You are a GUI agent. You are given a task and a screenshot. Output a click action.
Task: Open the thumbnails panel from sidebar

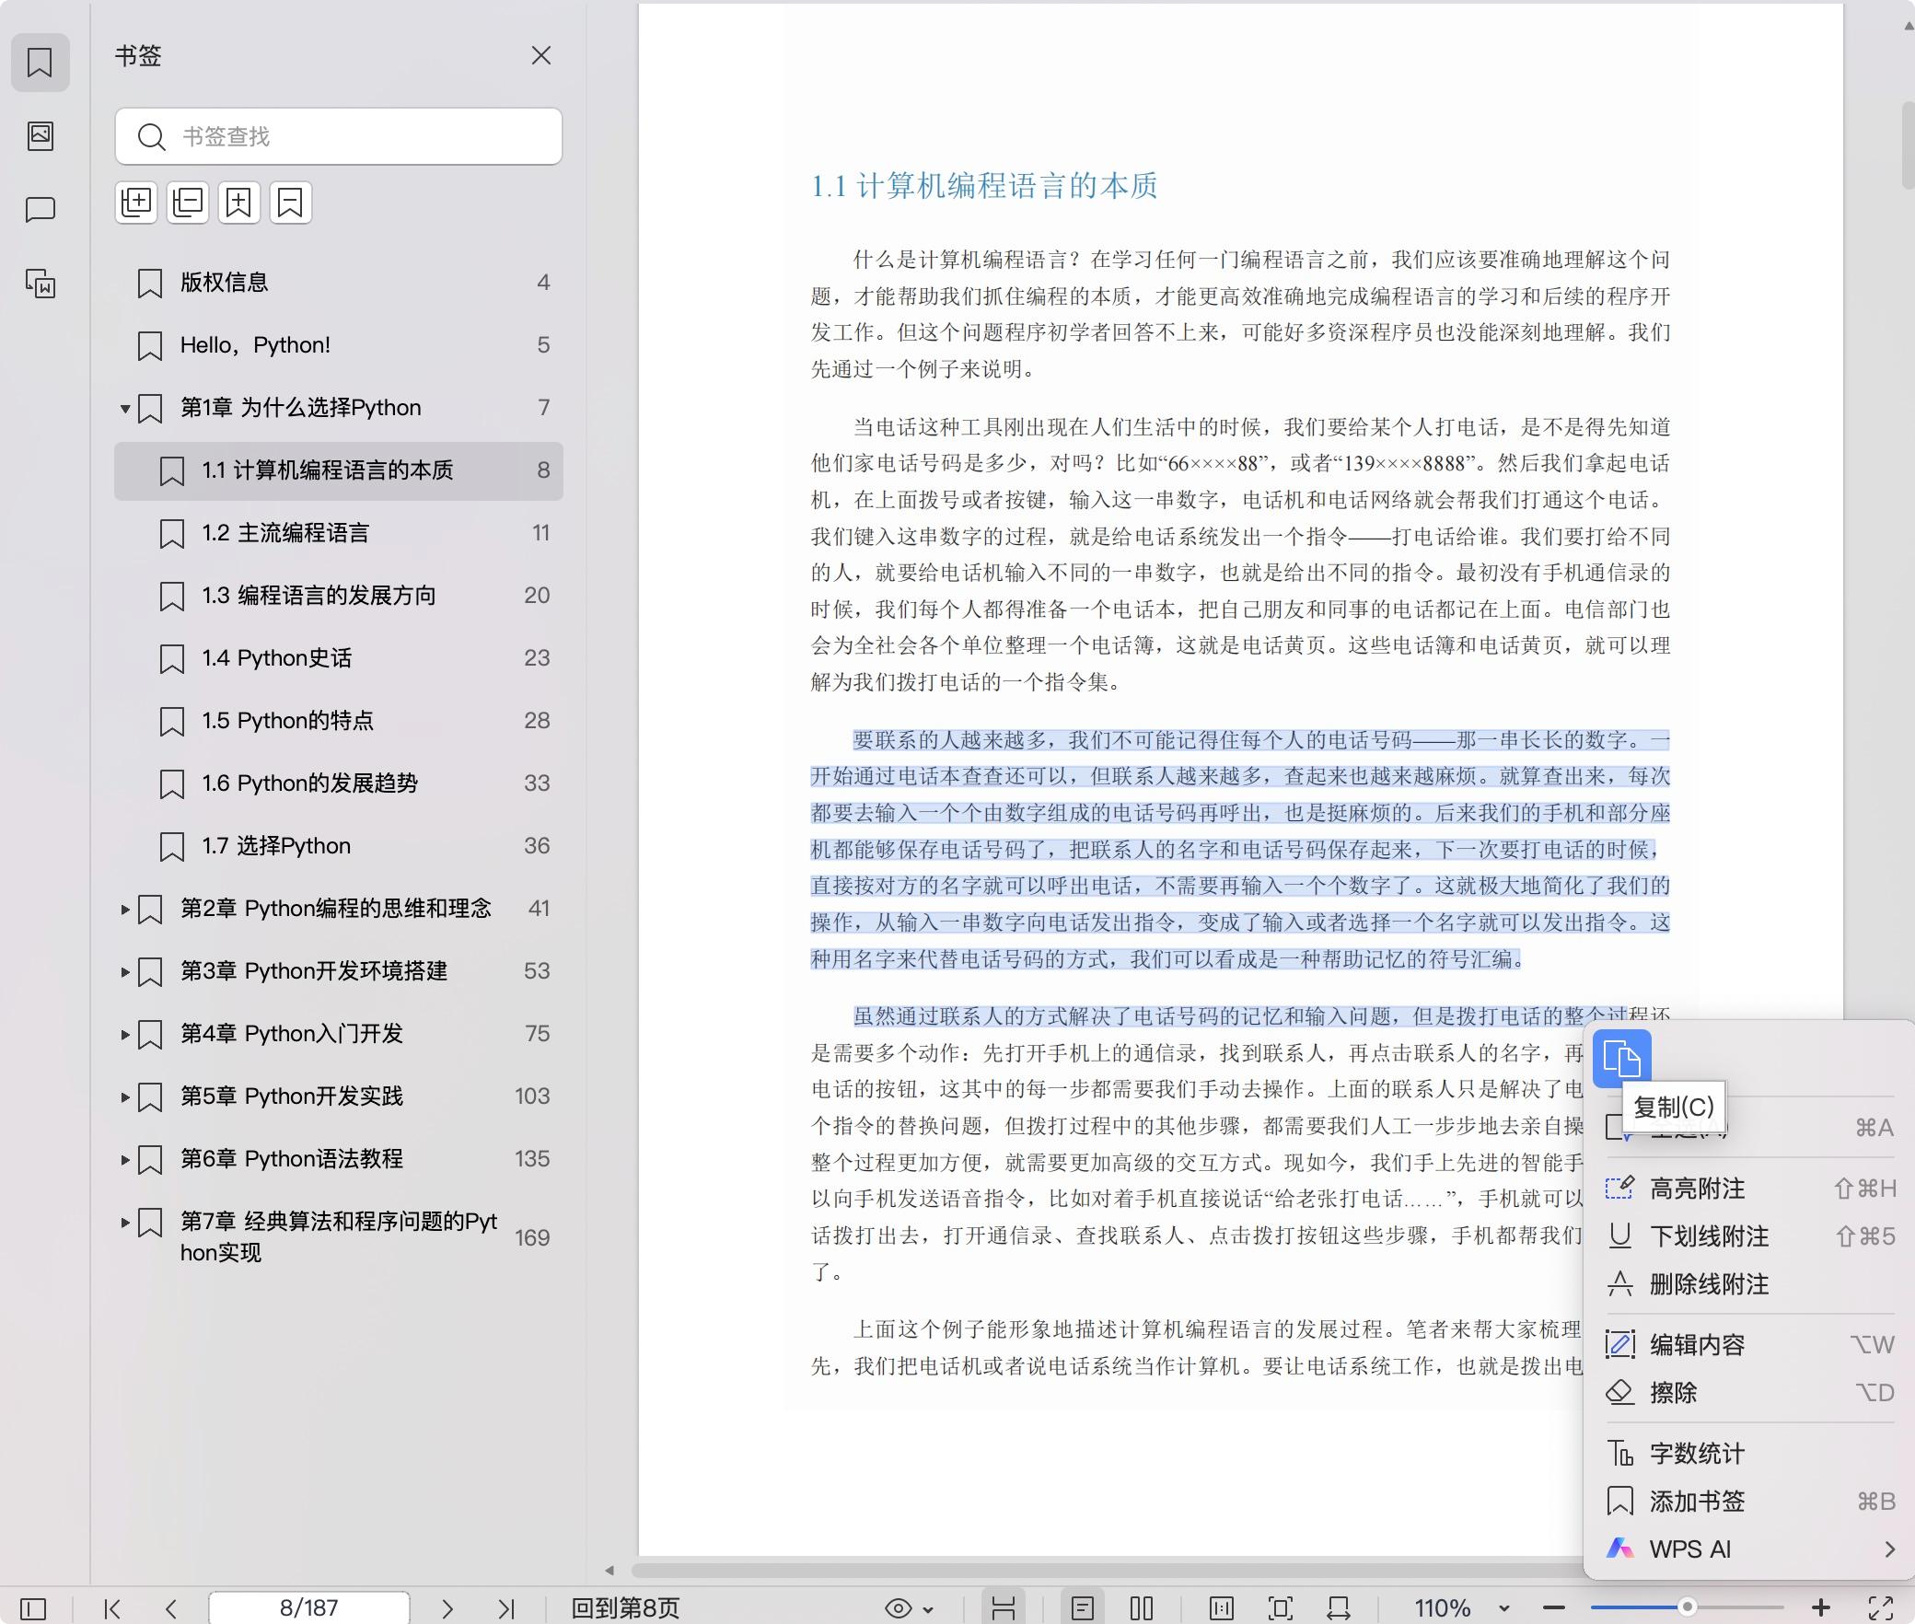click(40, 136)
